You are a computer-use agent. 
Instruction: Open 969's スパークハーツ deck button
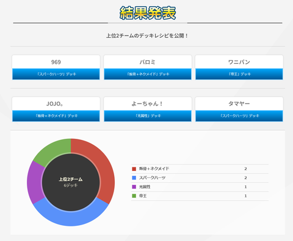click(56, 74)
